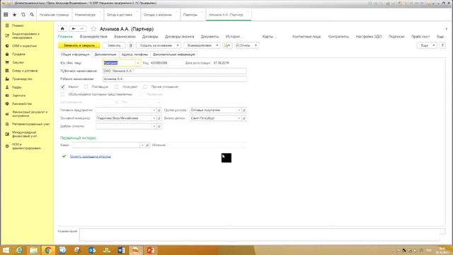Open global search magnifier icon
The width and height of the screenshot is (453, 255).
tap(32, 14)
